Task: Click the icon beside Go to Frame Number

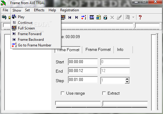Action: click(x=14, y=45)
